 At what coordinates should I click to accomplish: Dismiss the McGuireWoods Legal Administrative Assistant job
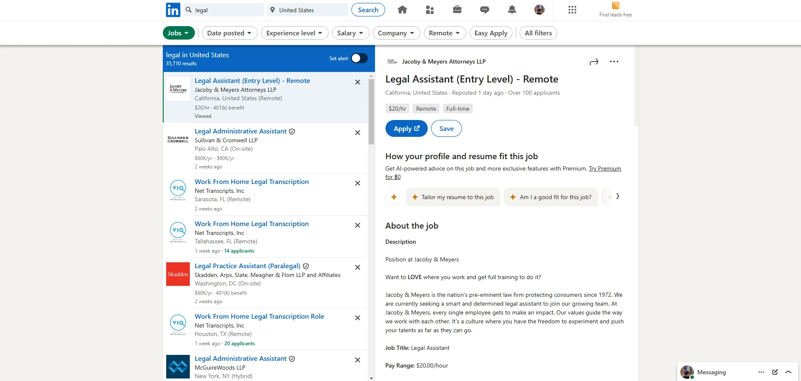pos(358,360)
